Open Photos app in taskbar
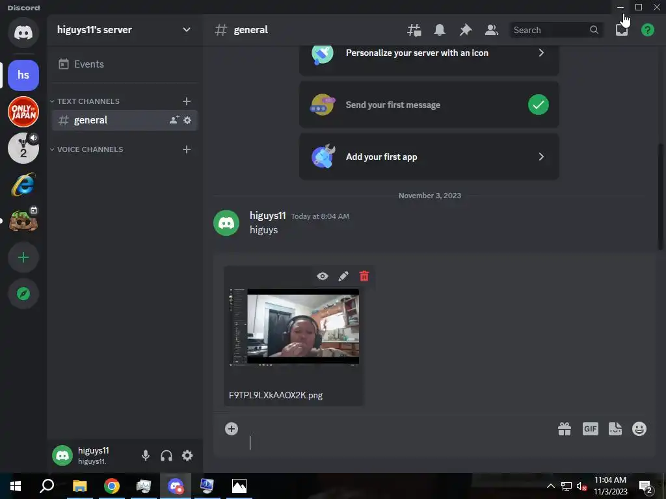The height and width of the screenshot is (499, 666). [239, 486]
